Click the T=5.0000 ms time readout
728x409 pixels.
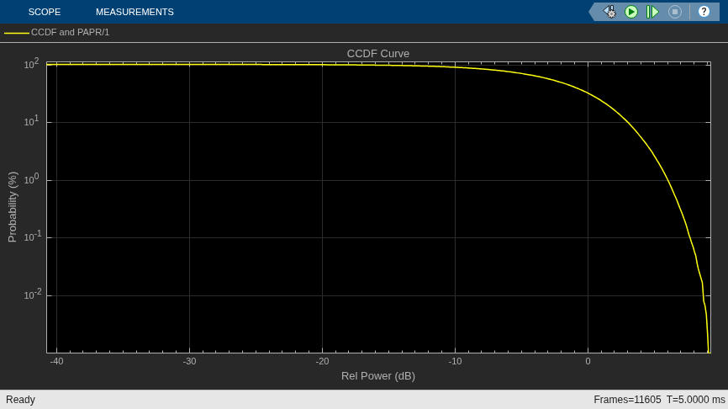(x=695, y=400)
